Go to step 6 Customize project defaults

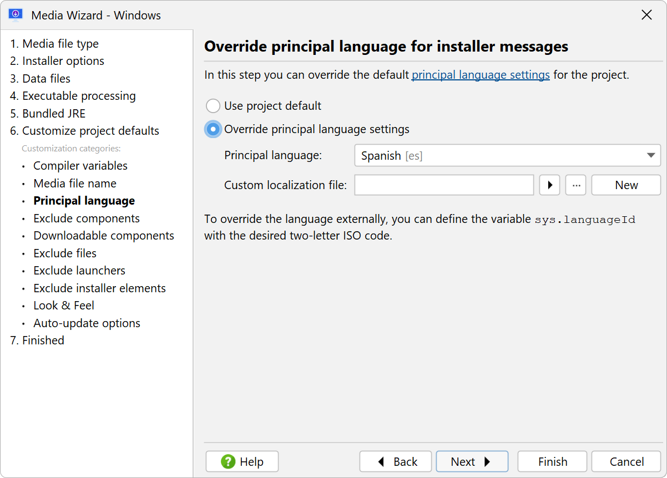click(84, 131)
